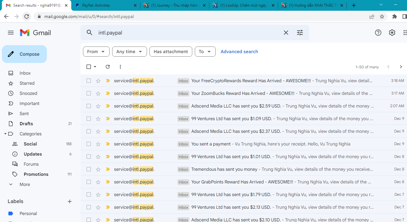Open the Advanced search link
407x222 pixels.
pyautogui.click(x=239, y=52)
